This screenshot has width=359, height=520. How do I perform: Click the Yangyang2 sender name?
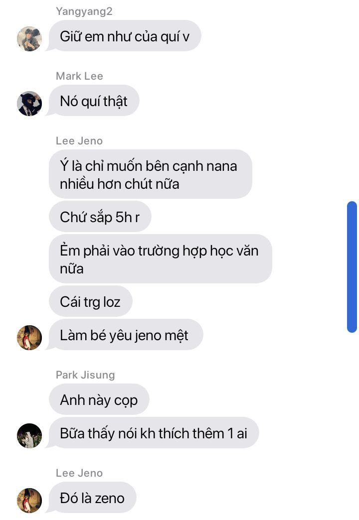[84, 11]
